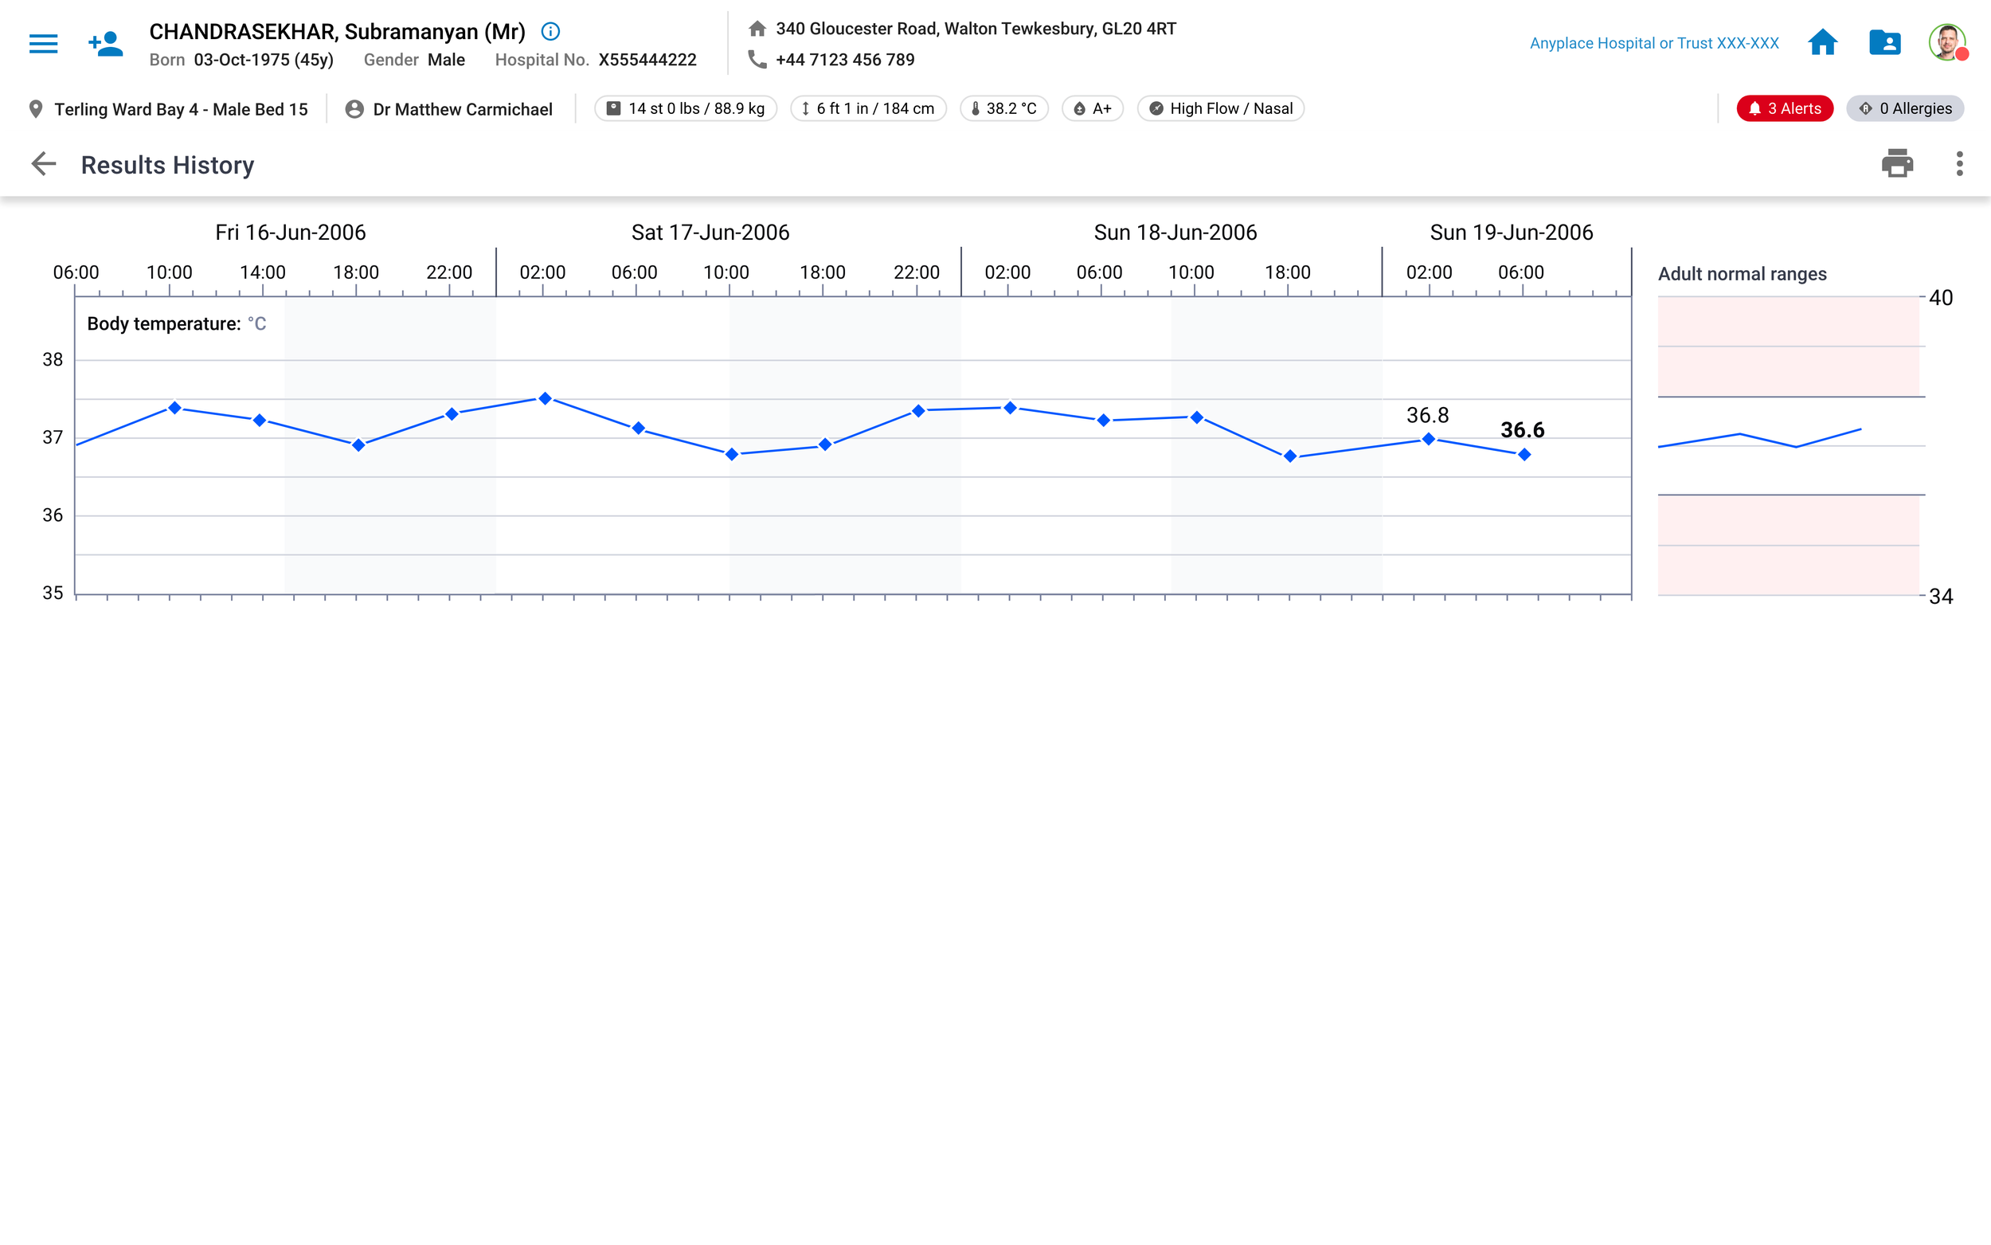The height and width of the screenshot is (1245, 1991).
Task: Print the results history
Action: 1896,164
